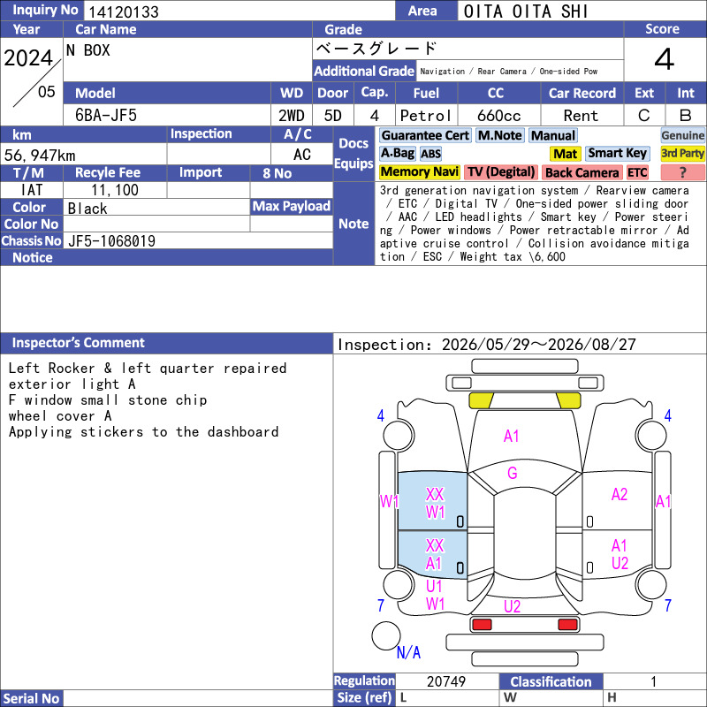Click the red question mark badge
This screenshot has width=707, height=707.
coord(682,172)
